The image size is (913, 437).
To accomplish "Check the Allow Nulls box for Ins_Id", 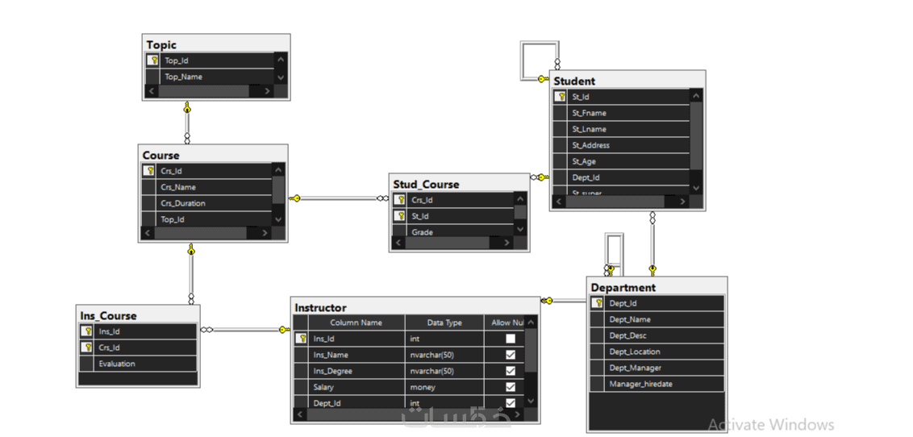I will click(511, 339).
